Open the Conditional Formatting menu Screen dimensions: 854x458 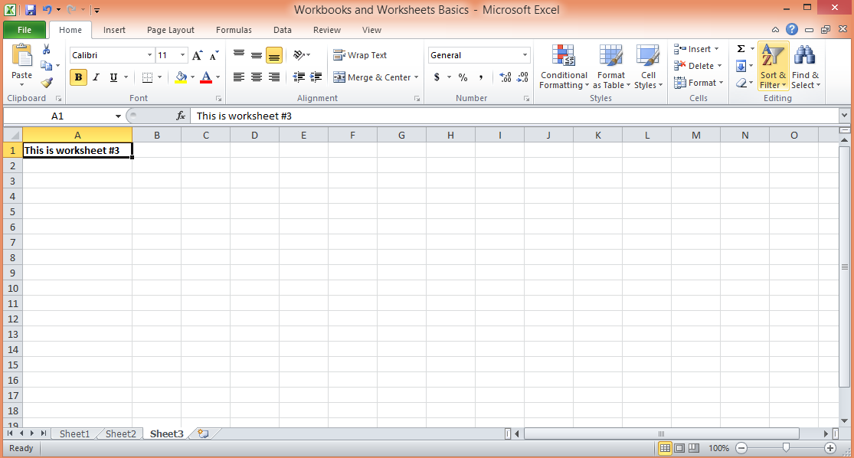pyautogui.click(x=564, y=67)
